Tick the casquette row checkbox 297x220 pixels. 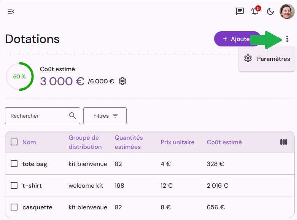[14, 207]
